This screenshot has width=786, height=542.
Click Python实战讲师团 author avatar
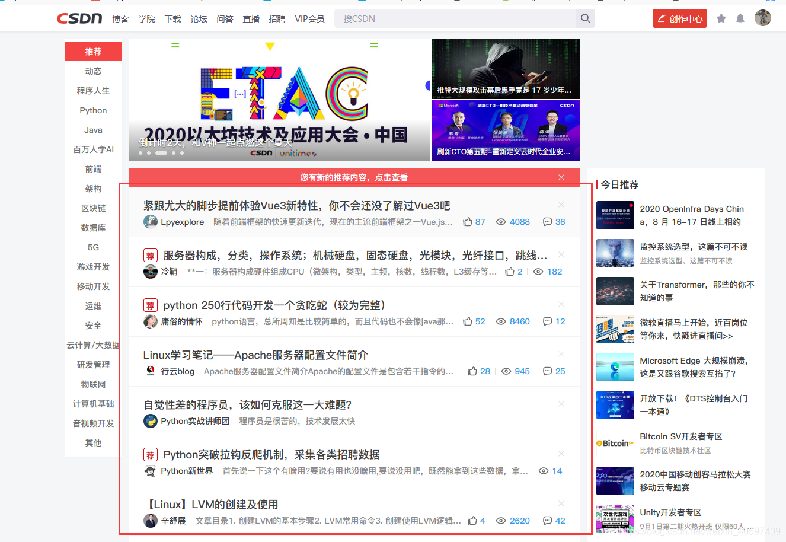(151, 421)
